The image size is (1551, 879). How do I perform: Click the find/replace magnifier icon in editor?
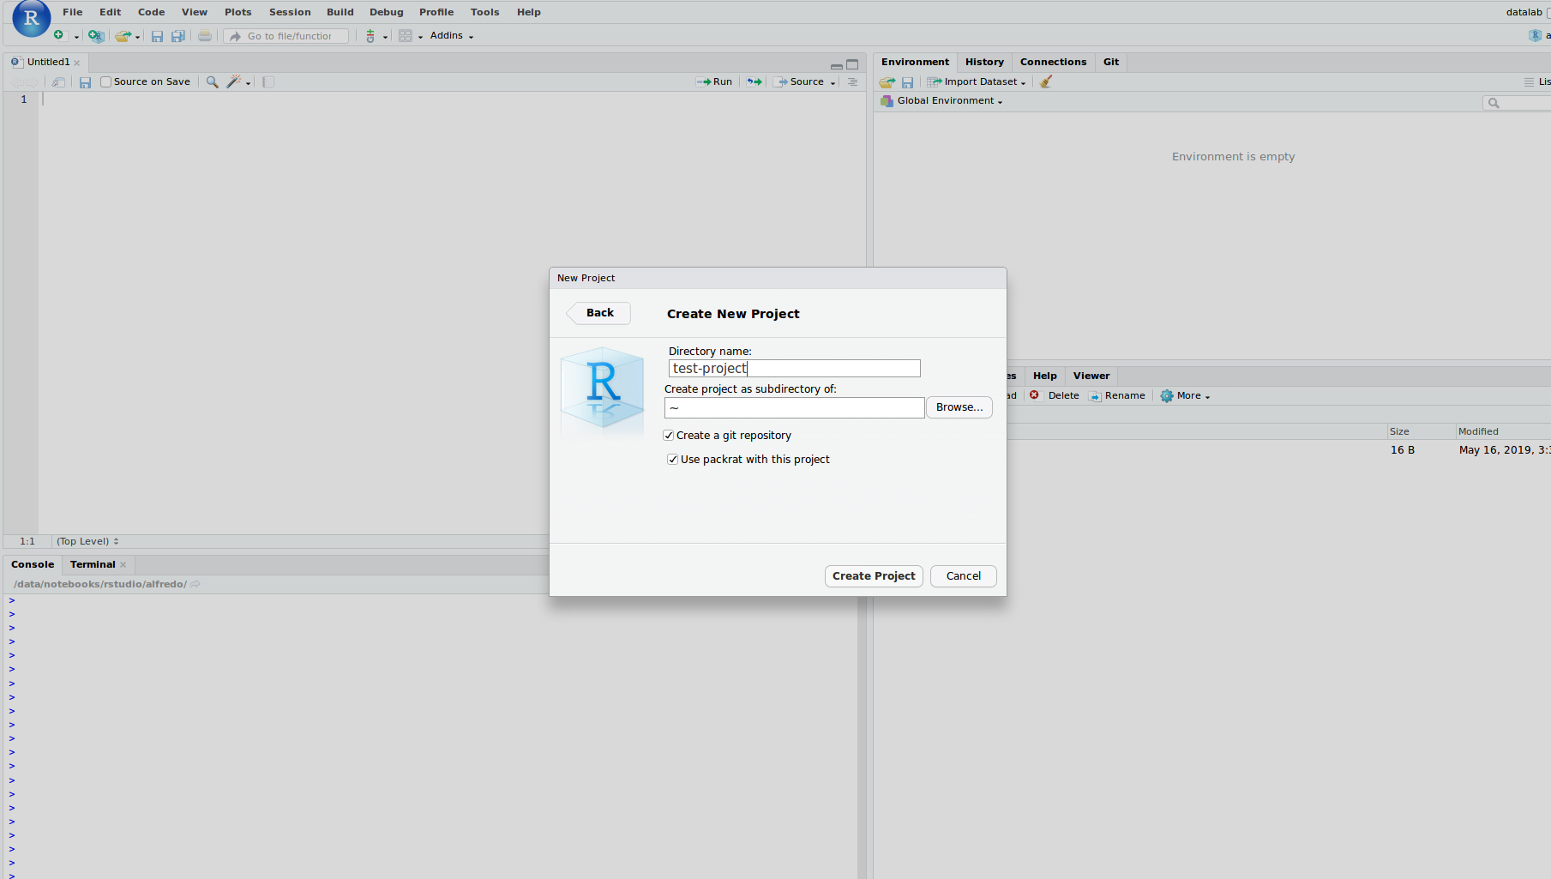point(212,82)
